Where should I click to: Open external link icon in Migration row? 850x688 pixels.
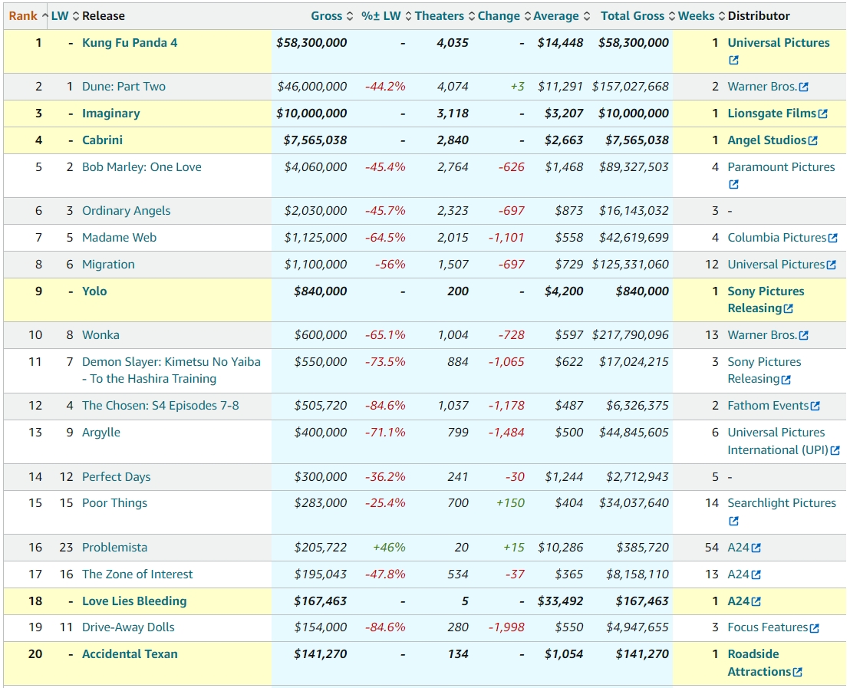pos(831,265)
